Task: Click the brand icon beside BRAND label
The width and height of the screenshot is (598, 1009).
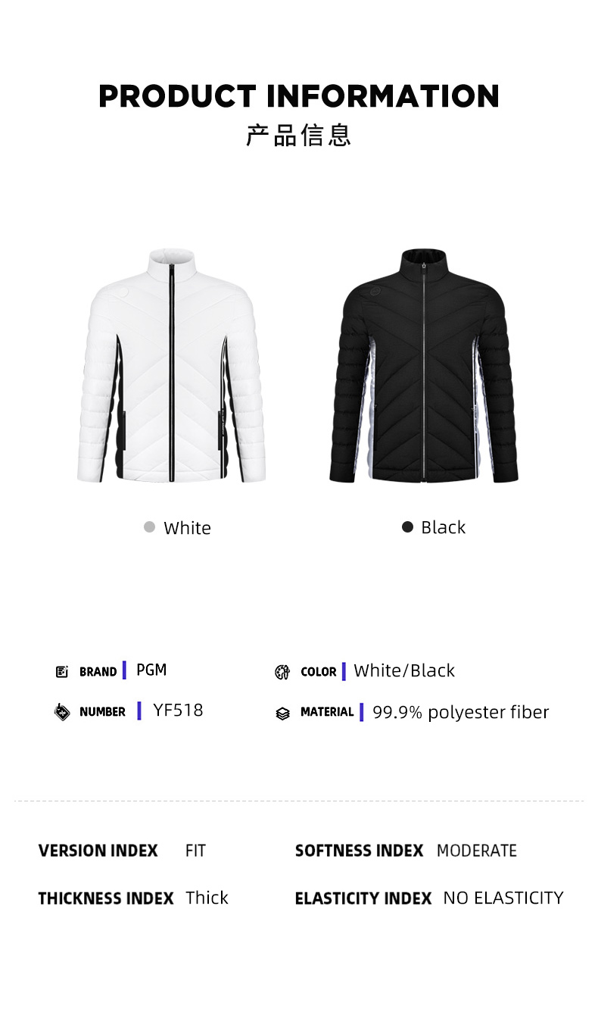Action: [x=62, y=672]
